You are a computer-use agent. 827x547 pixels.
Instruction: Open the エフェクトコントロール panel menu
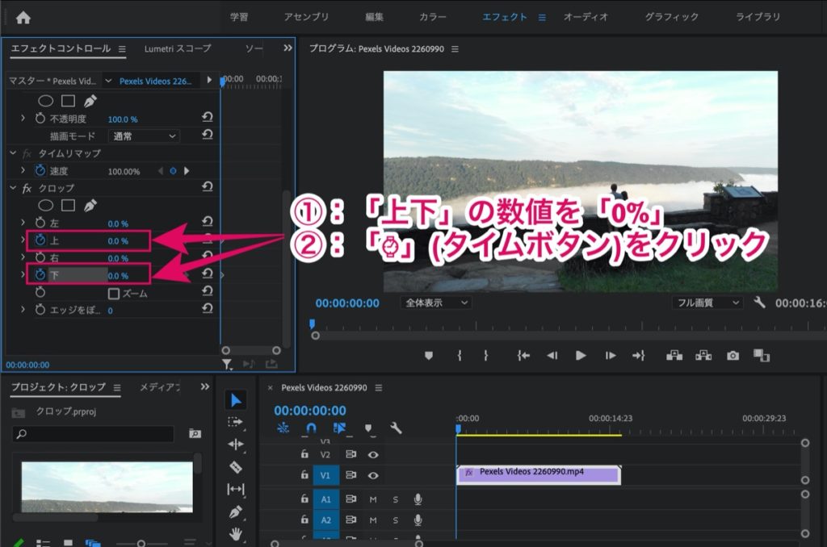pos(122,49)
